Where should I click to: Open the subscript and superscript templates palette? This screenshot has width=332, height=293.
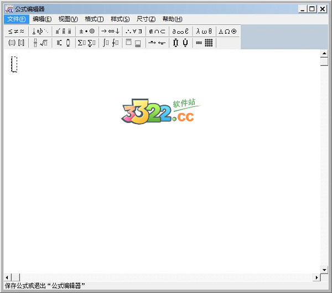pyautogui.click(x=64, y=43)
